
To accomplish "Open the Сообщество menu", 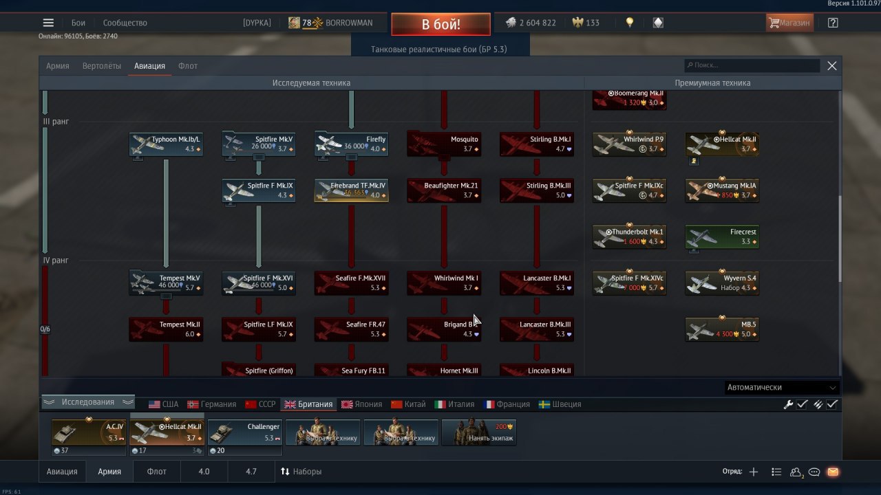I will (x=125, y=23).
